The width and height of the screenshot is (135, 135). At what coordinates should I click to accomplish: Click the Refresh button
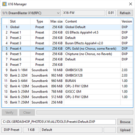125,13
